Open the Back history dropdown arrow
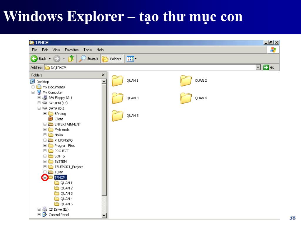301x225 pixels. (x=49, y=59)
